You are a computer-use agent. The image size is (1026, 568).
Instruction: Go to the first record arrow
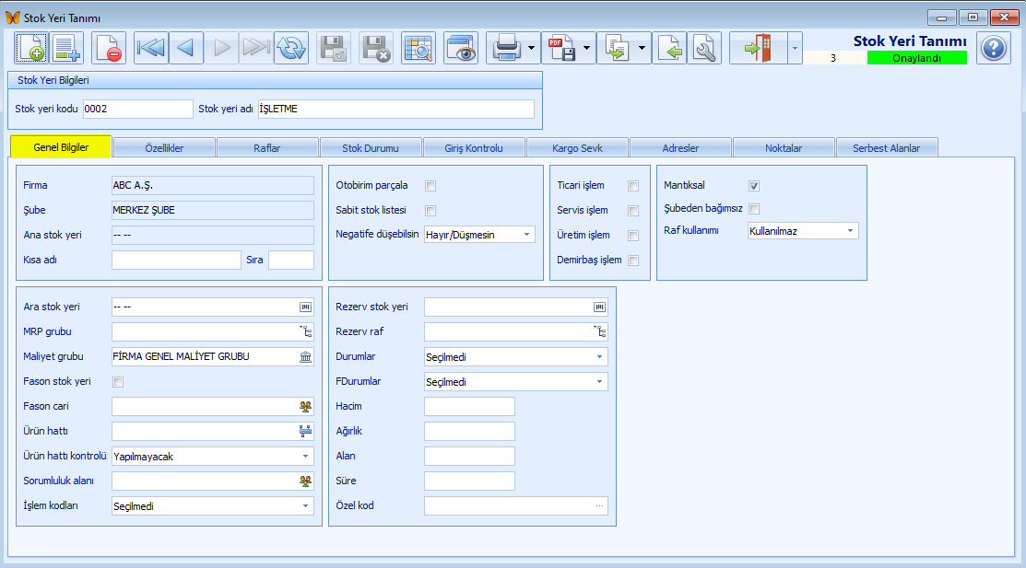150,48
